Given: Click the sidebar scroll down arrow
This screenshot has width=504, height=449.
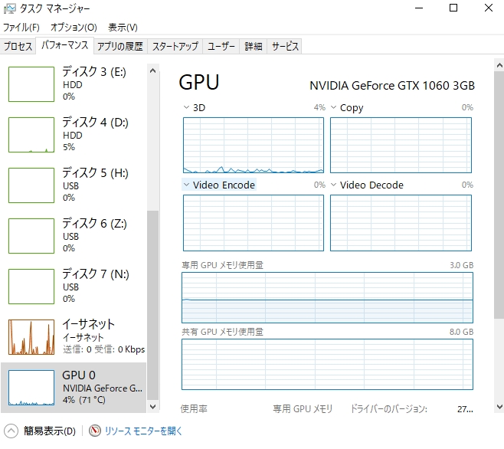Looking at the screenshot, I should click(152, 407).
